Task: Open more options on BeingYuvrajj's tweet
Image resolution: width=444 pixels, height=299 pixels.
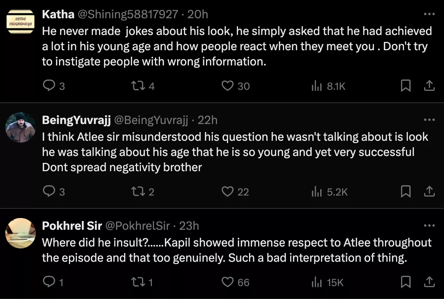Action: pyautogui.click(x=429, y=120)
